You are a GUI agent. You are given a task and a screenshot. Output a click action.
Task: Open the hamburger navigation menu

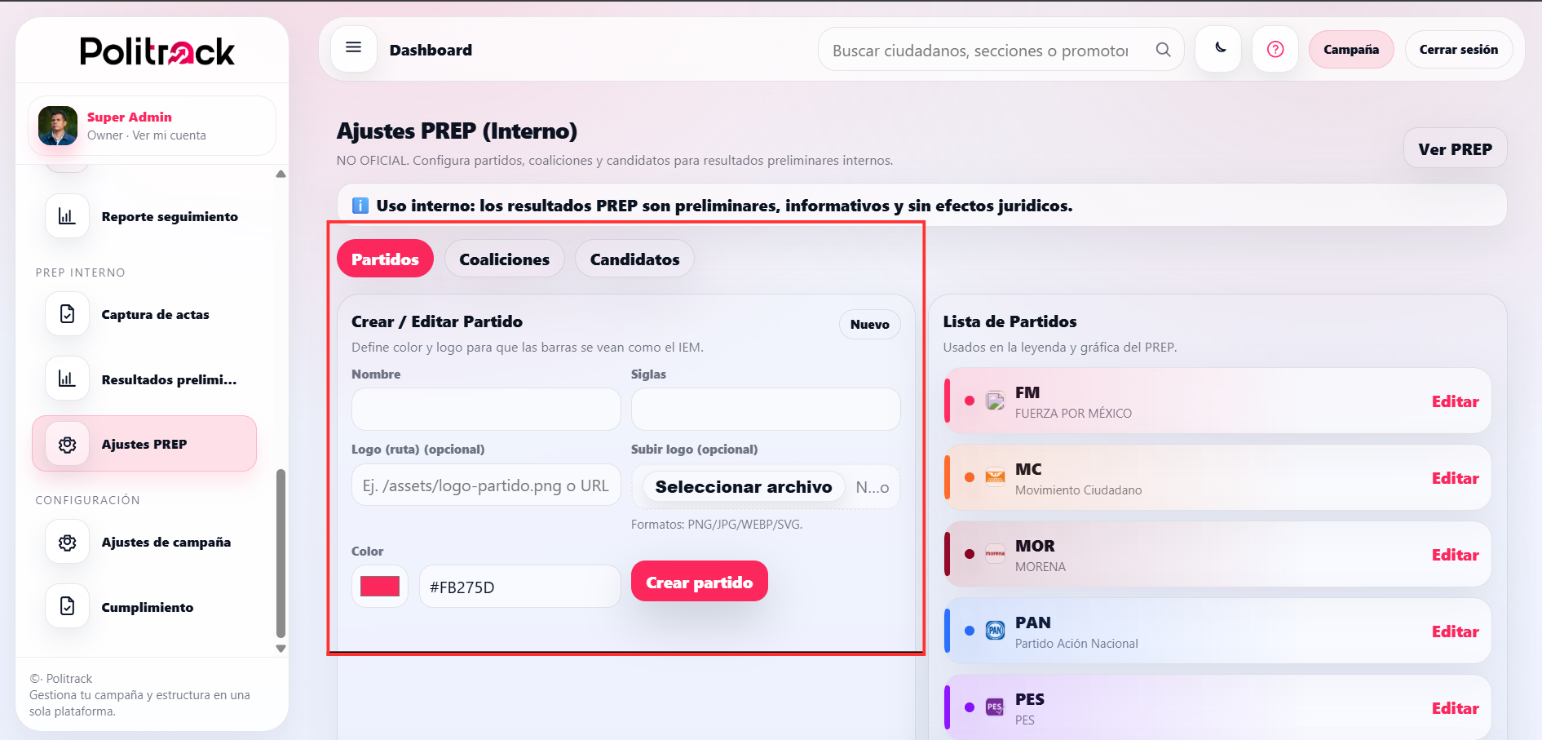coord(353,48)
